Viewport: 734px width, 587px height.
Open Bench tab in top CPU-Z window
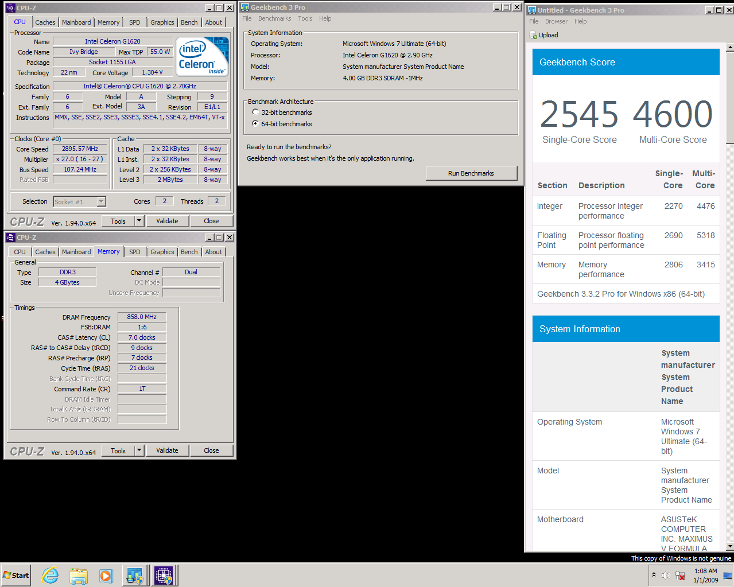click(189, 22)
